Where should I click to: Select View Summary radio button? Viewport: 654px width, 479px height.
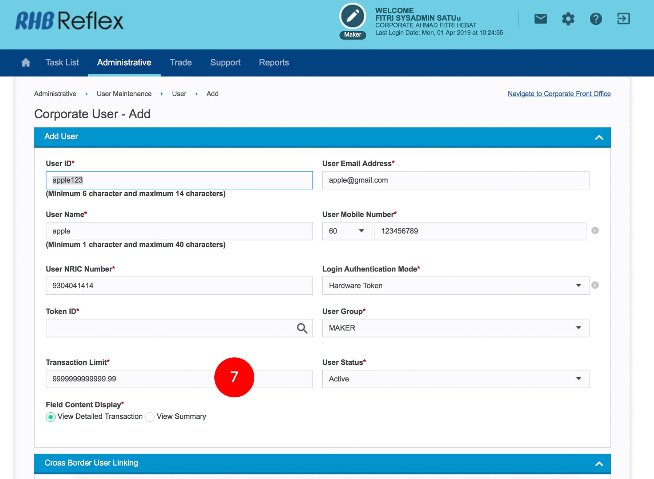[150, 417]
